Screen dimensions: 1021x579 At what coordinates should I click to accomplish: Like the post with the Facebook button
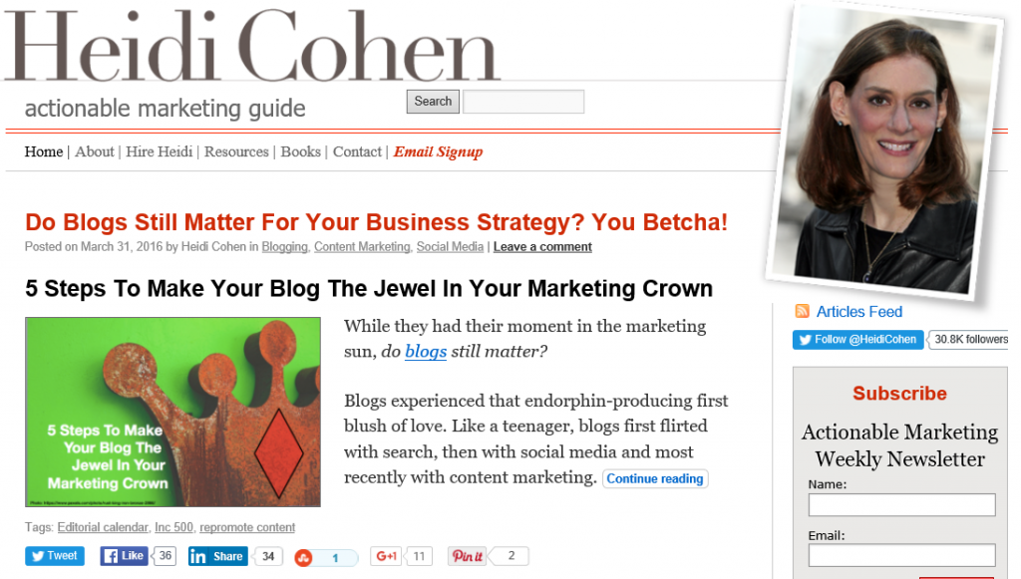pyautogui.click(x=122, y=556)
